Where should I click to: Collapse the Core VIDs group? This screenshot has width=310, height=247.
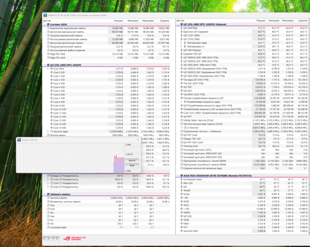(x=48, y=69)
